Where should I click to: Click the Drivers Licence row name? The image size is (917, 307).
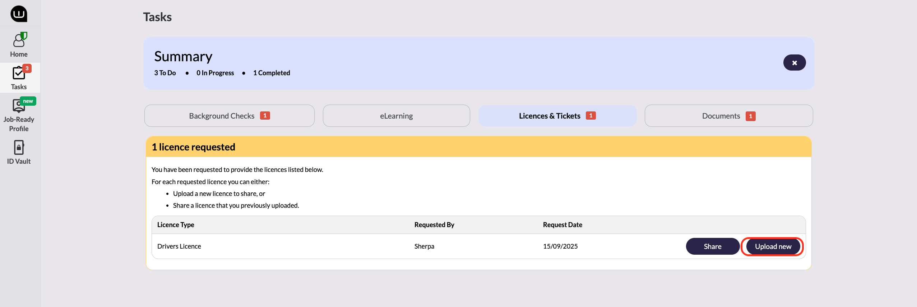pos(179,246)
